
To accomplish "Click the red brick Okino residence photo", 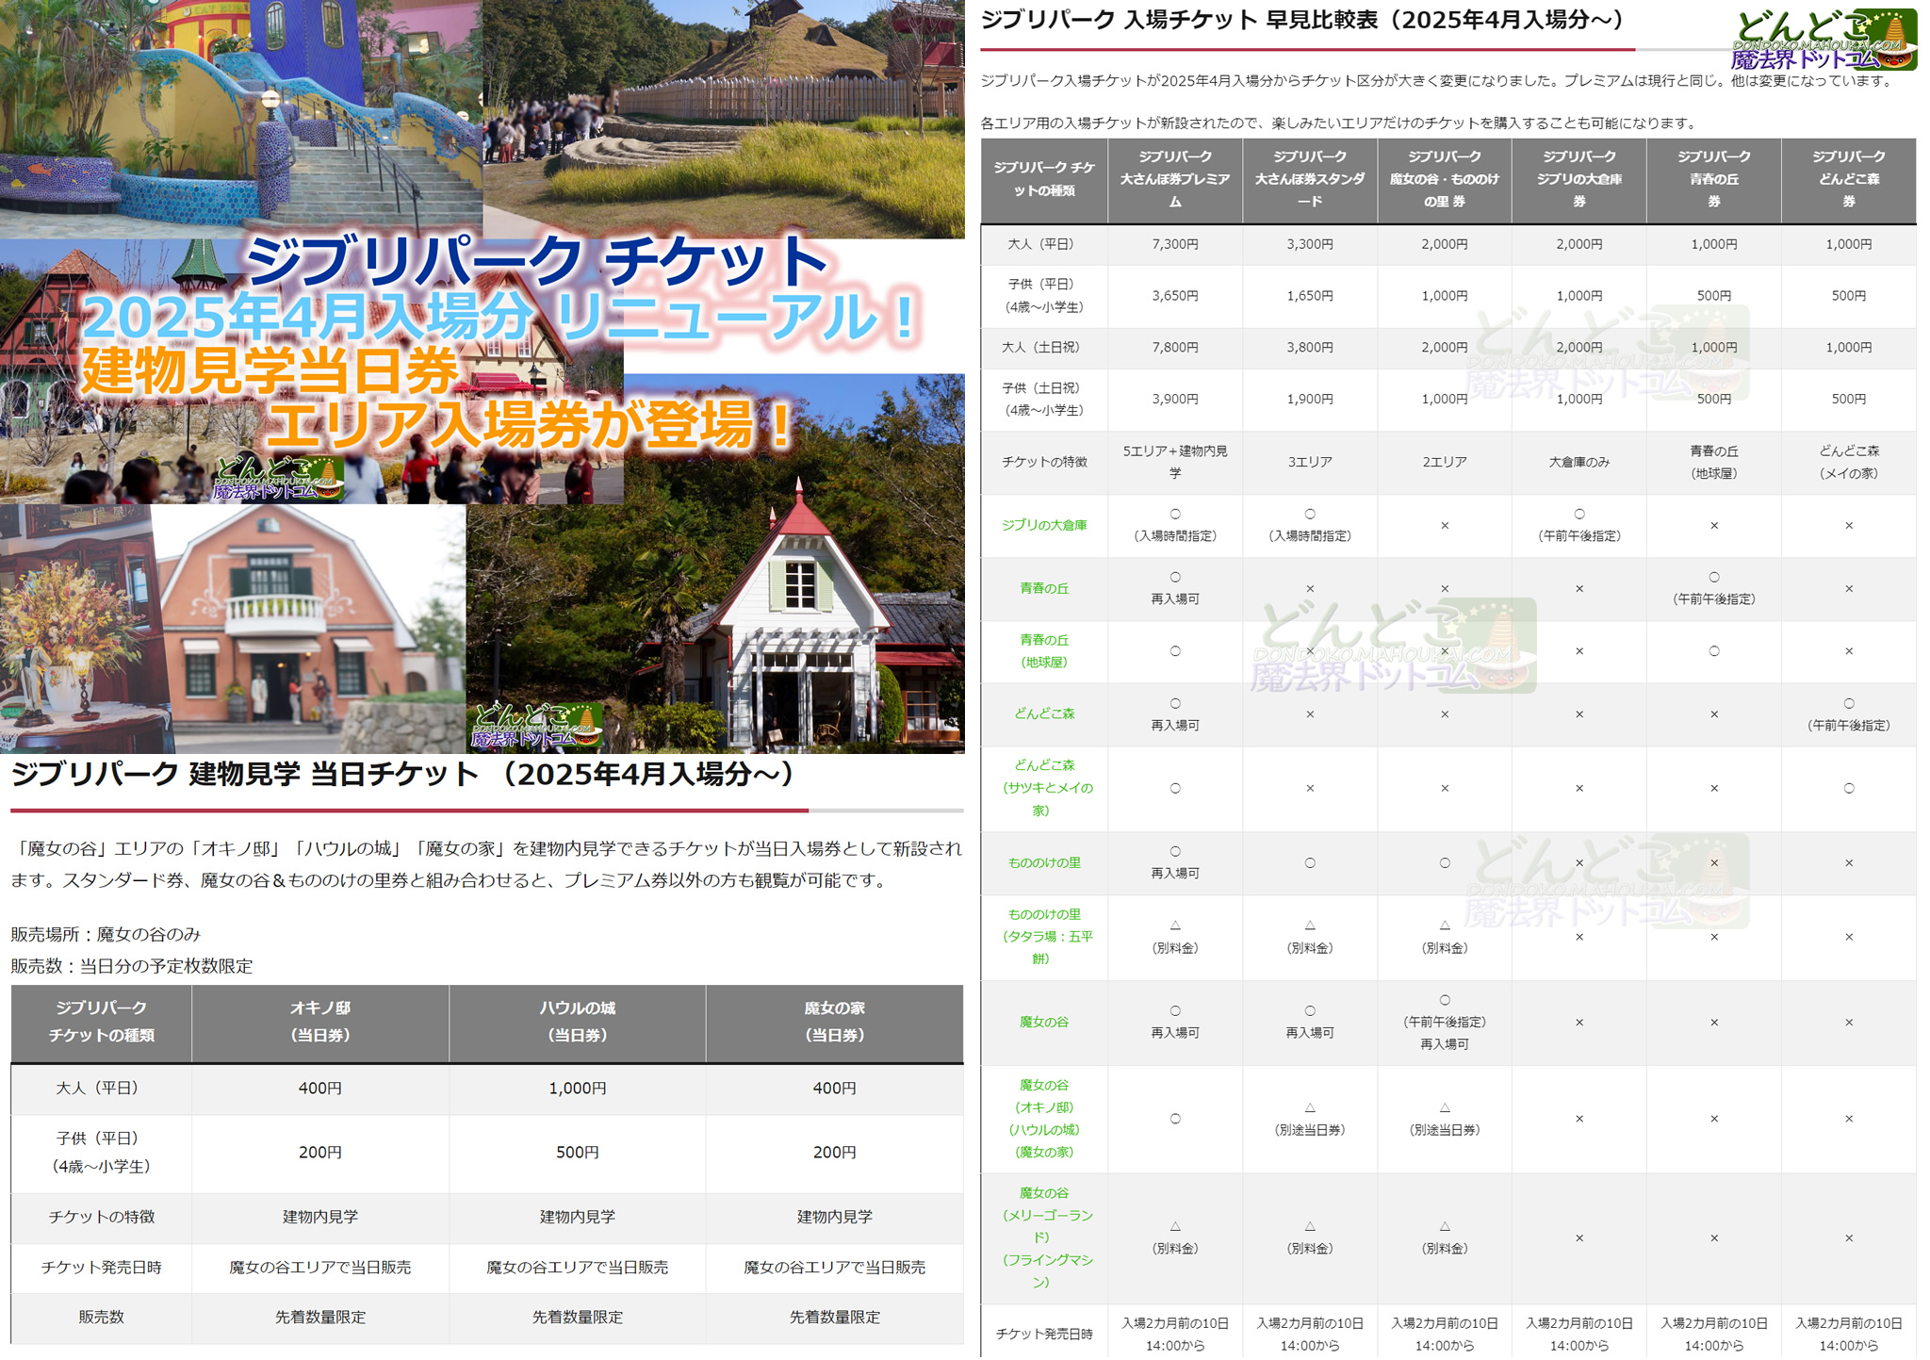I will coord(311,629).
